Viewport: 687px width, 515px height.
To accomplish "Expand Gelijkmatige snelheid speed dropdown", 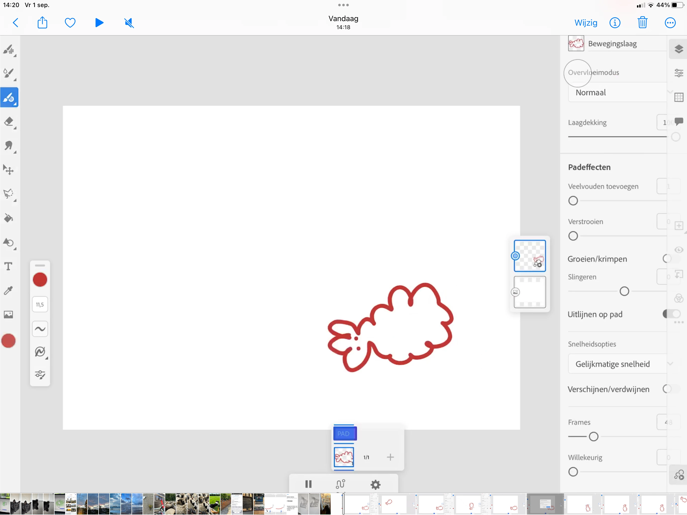I will 618,364.
